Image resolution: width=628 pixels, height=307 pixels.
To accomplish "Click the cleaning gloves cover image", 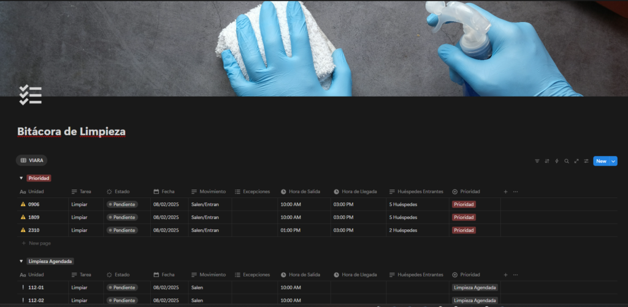I will 314,48.
